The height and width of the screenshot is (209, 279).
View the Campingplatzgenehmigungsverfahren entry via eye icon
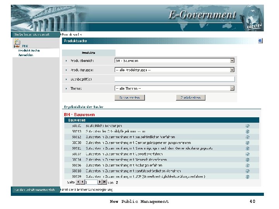click(247, 143)
